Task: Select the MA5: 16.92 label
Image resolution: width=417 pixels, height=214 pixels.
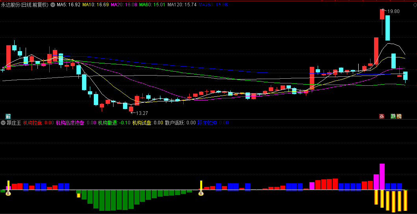Action: click(x=69, y=4)
